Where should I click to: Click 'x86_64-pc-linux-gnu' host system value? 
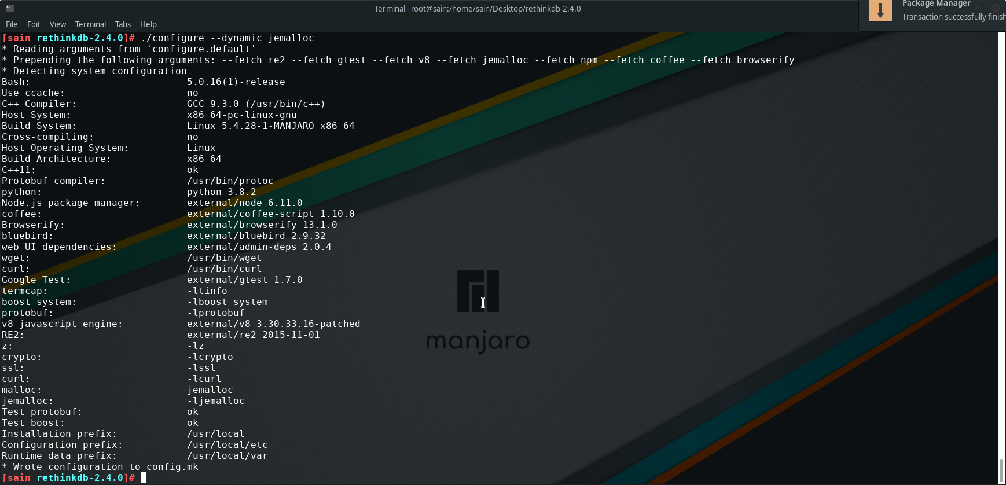241,115
